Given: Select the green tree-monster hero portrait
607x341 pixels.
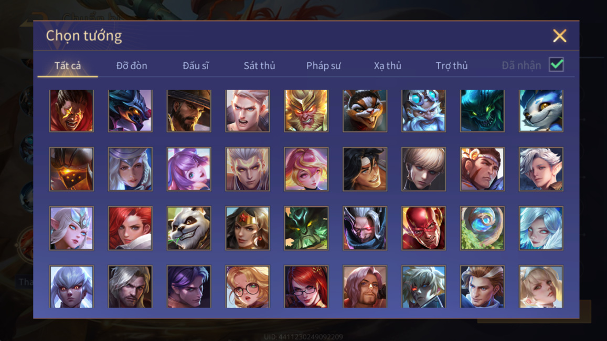Looking at the screenshot, I should tap(306, 228).
